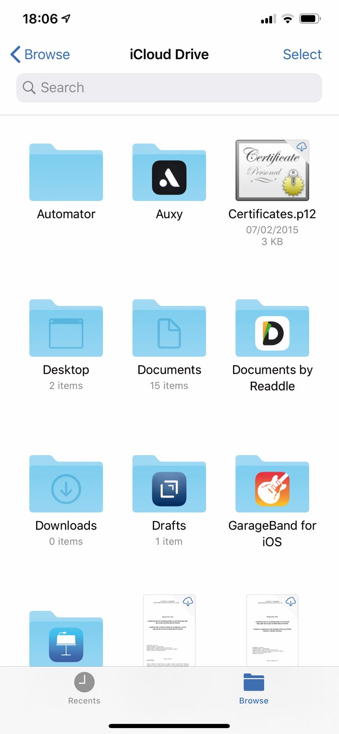Open the Drafts app folder
The image size is (339, 734).
click(x=169, y=483)
